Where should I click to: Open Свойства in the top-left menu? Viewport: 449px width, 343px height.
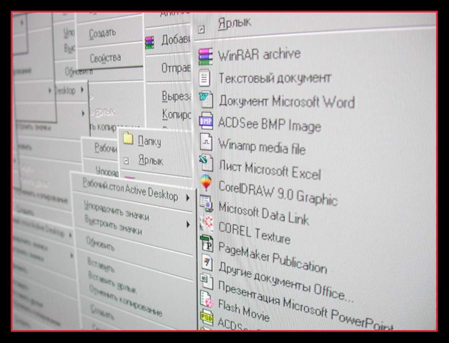(105, 58)
